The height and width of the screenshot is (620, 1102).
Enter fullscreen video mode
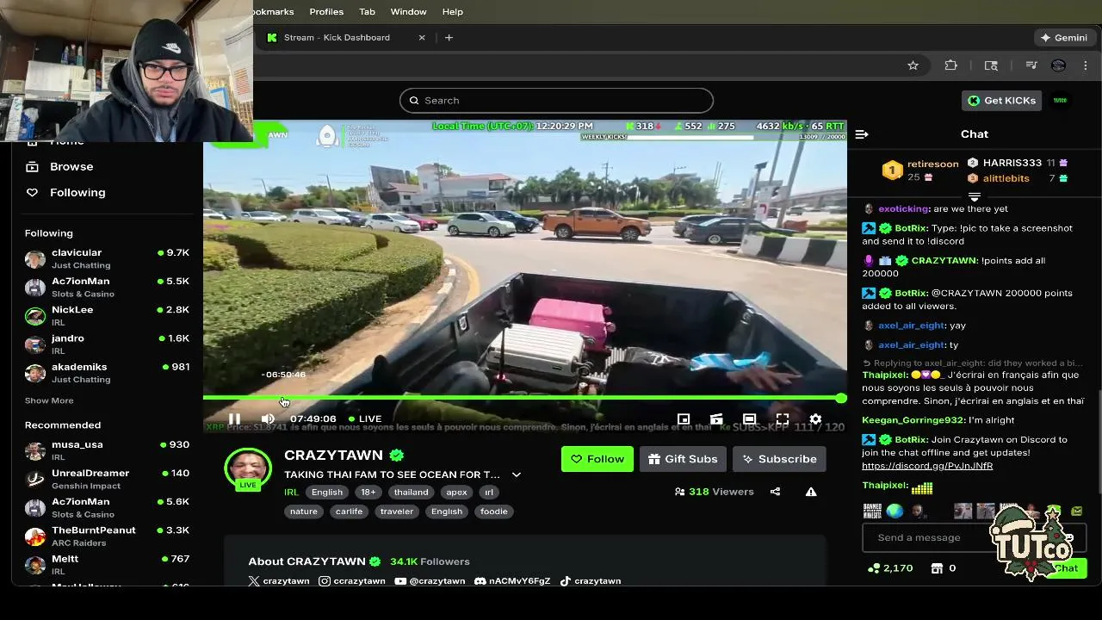coord(783,419)
